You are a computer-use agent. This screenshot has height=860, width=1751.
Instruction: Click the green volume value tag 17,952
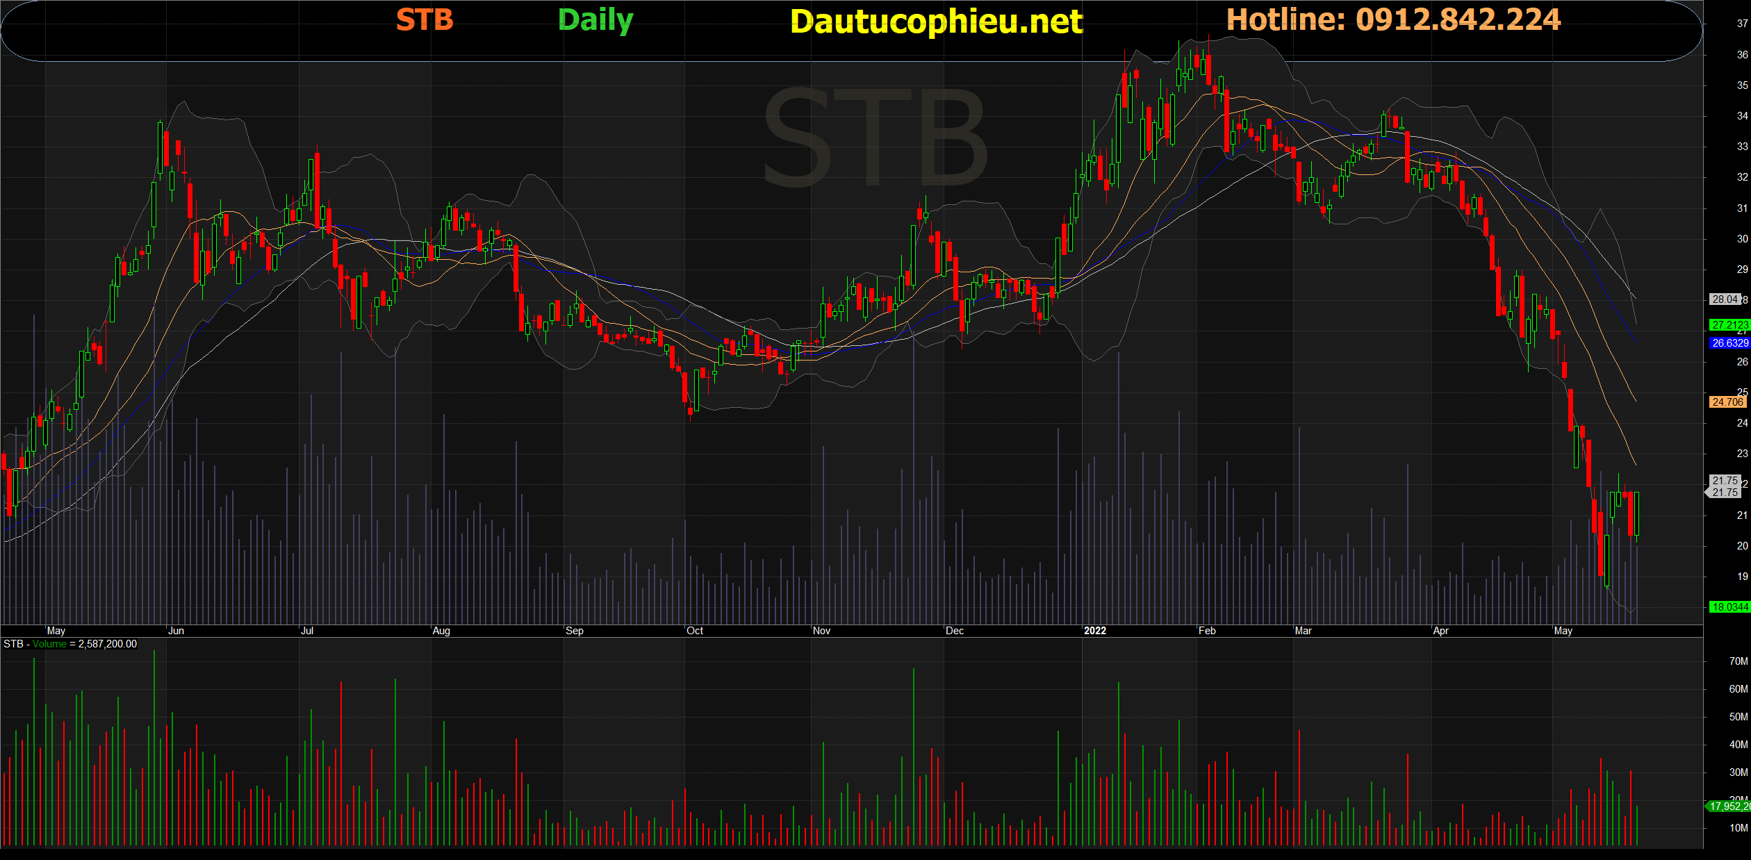[x=1729, y=807]
